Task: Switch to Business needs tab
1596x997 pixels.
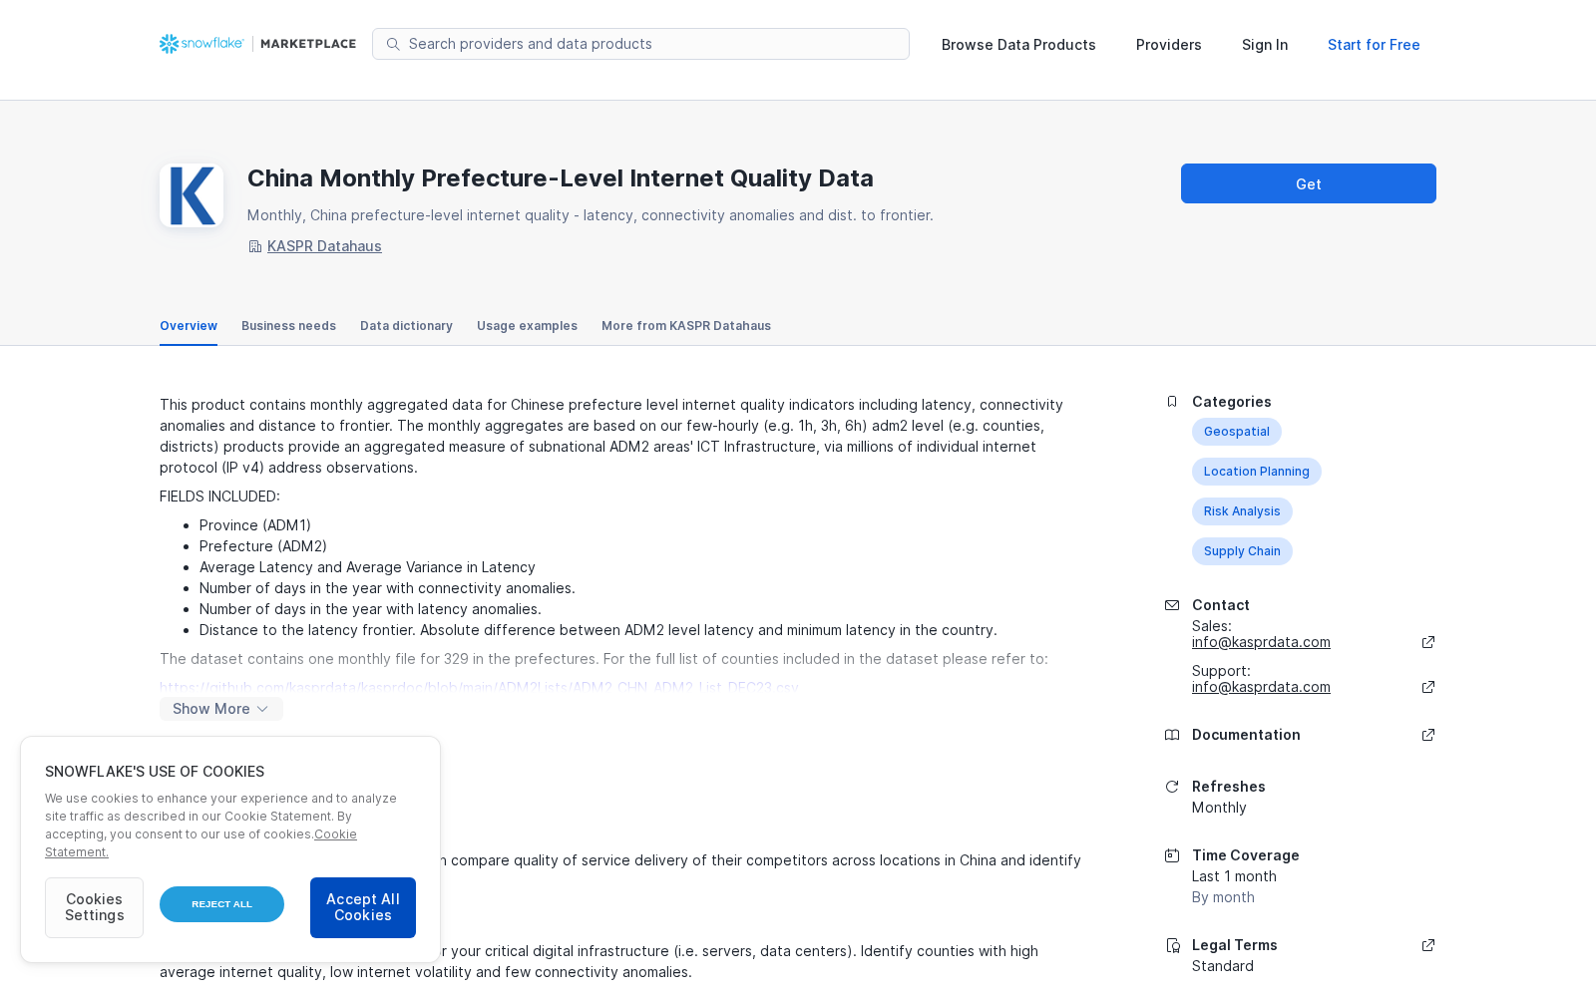Action: [x=288, y=326]
